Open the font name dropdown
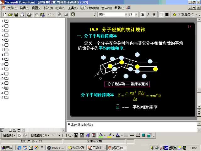 (x=126, y=15)
